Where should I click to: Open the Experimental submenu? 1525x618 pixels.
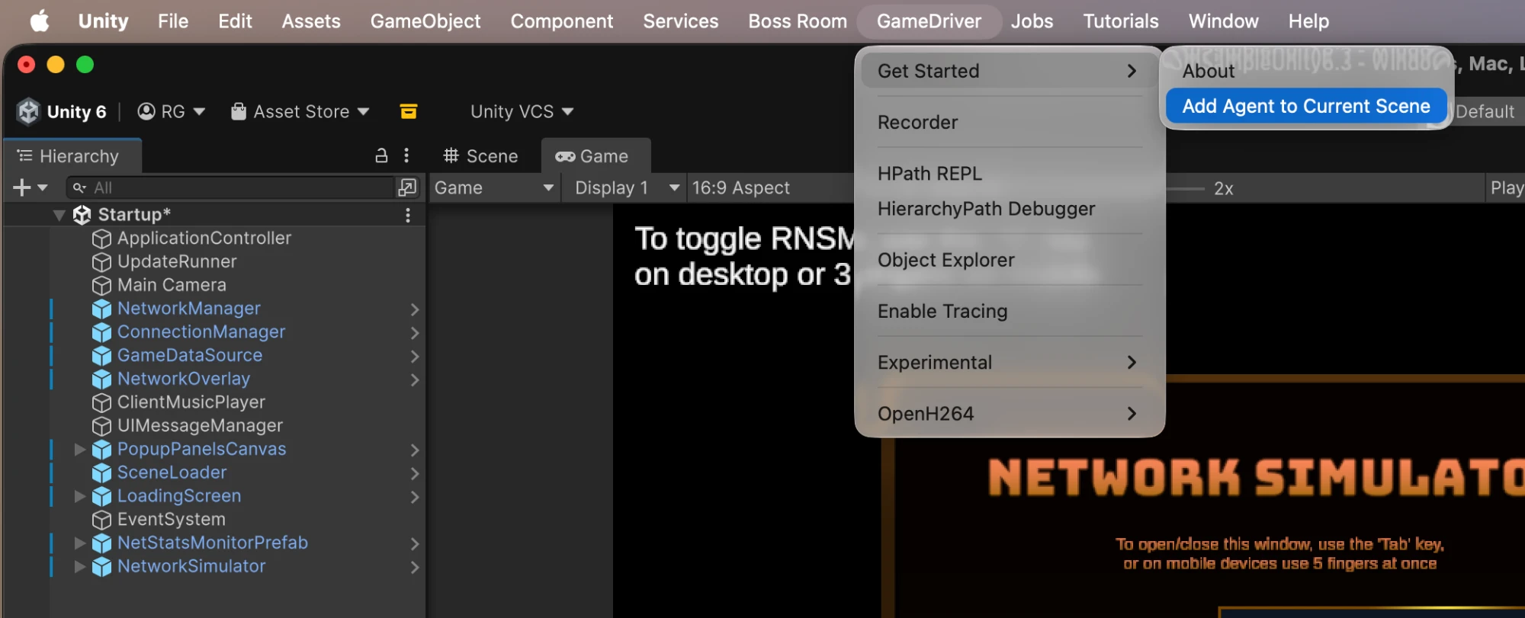point(1009,363)
